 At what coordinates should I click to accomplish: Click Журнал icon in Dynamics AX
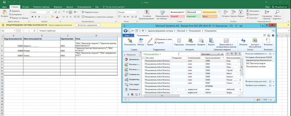click(211, 41)
